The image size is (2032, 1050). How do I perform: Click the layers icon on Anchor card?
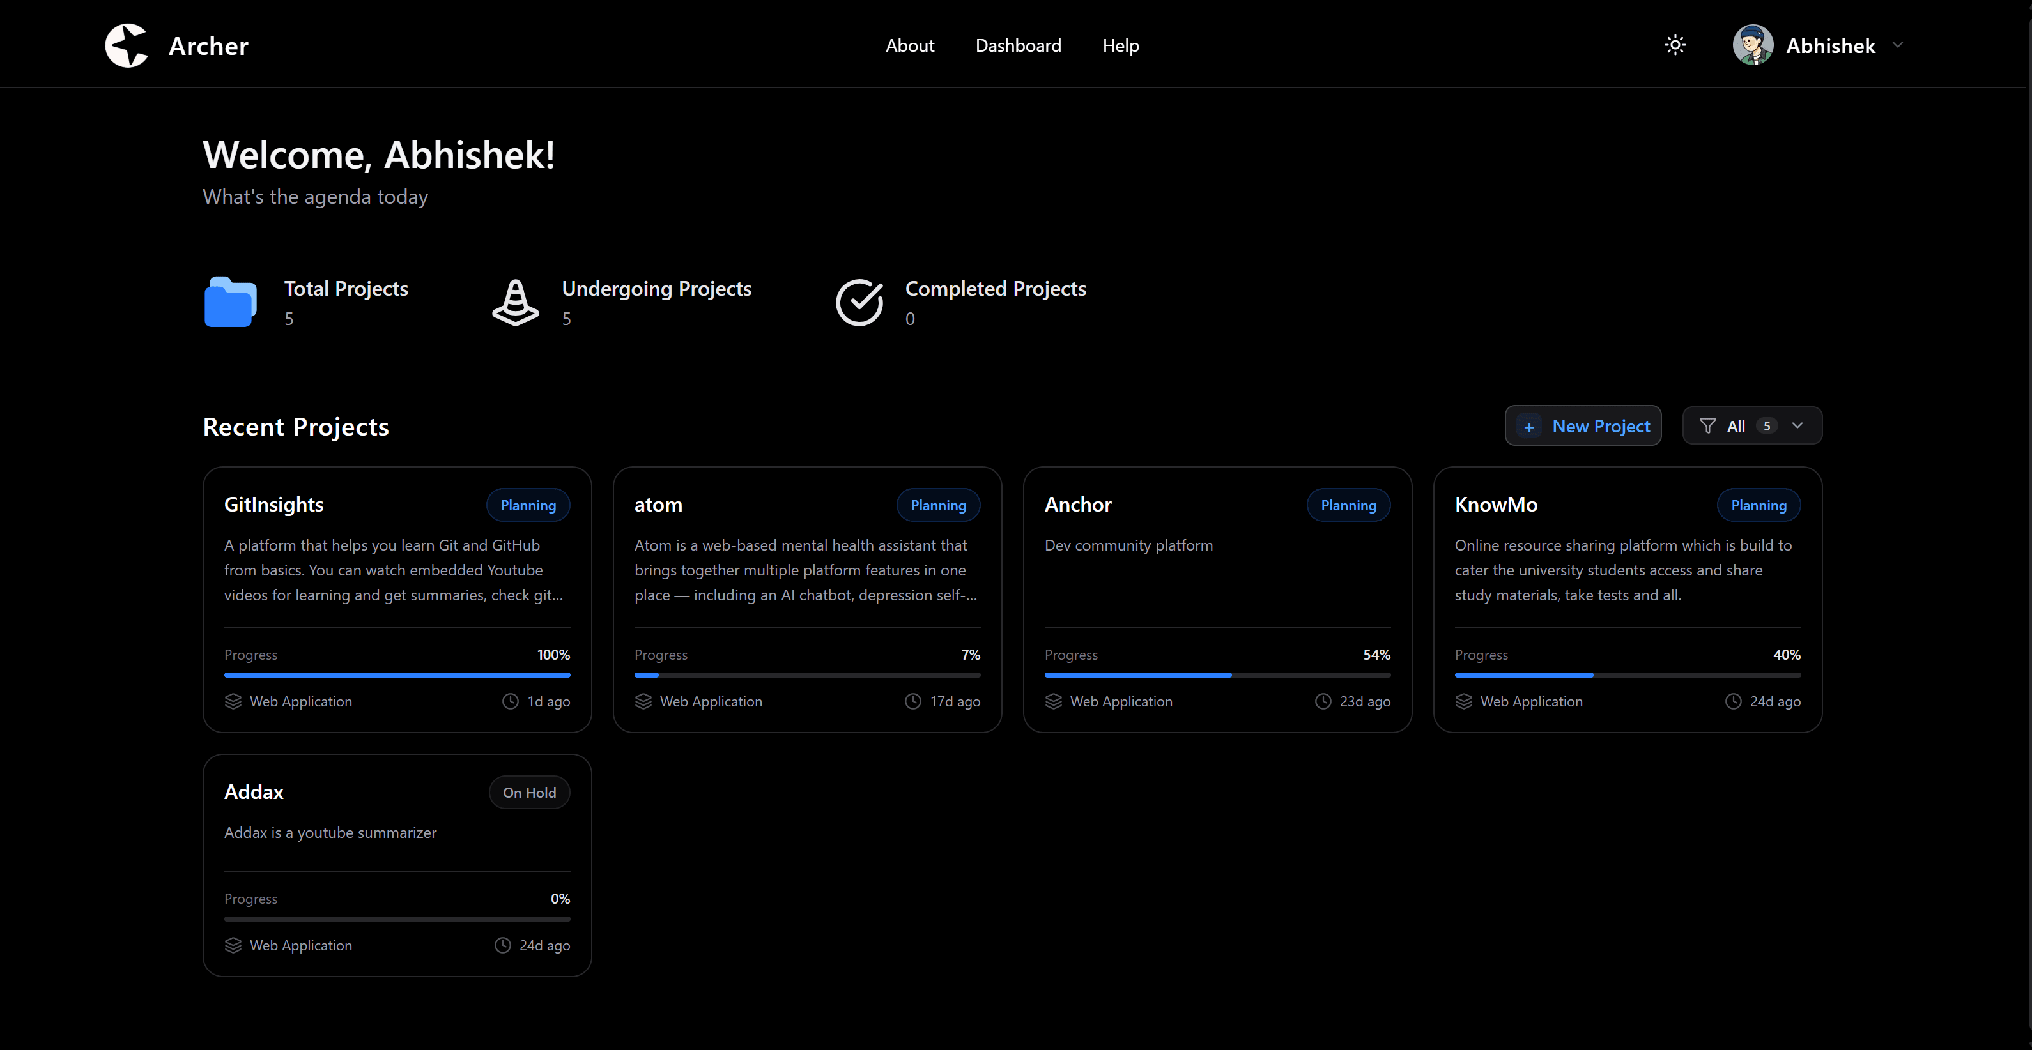pyautogui.click(x=1053, y=701)
